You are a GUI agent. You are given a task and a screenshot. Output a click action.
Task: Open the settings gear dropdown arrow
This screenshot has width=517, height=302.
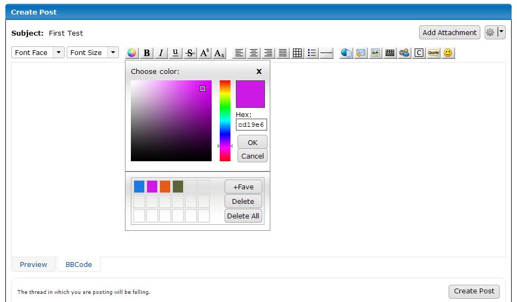(501, 32)
